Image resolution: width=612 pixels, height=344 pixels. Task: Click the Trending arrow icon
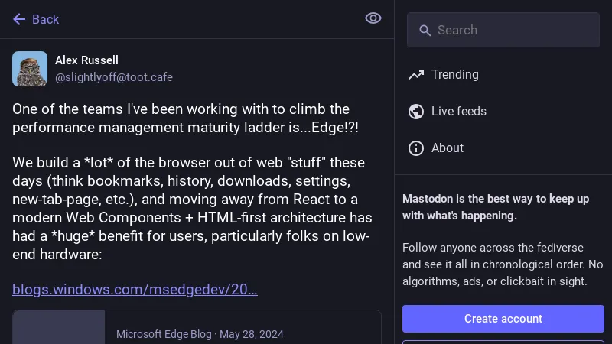point(416,75)
